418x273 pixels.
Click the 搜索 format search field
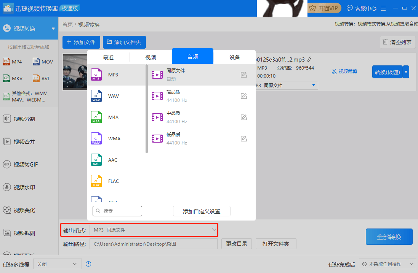117,211
